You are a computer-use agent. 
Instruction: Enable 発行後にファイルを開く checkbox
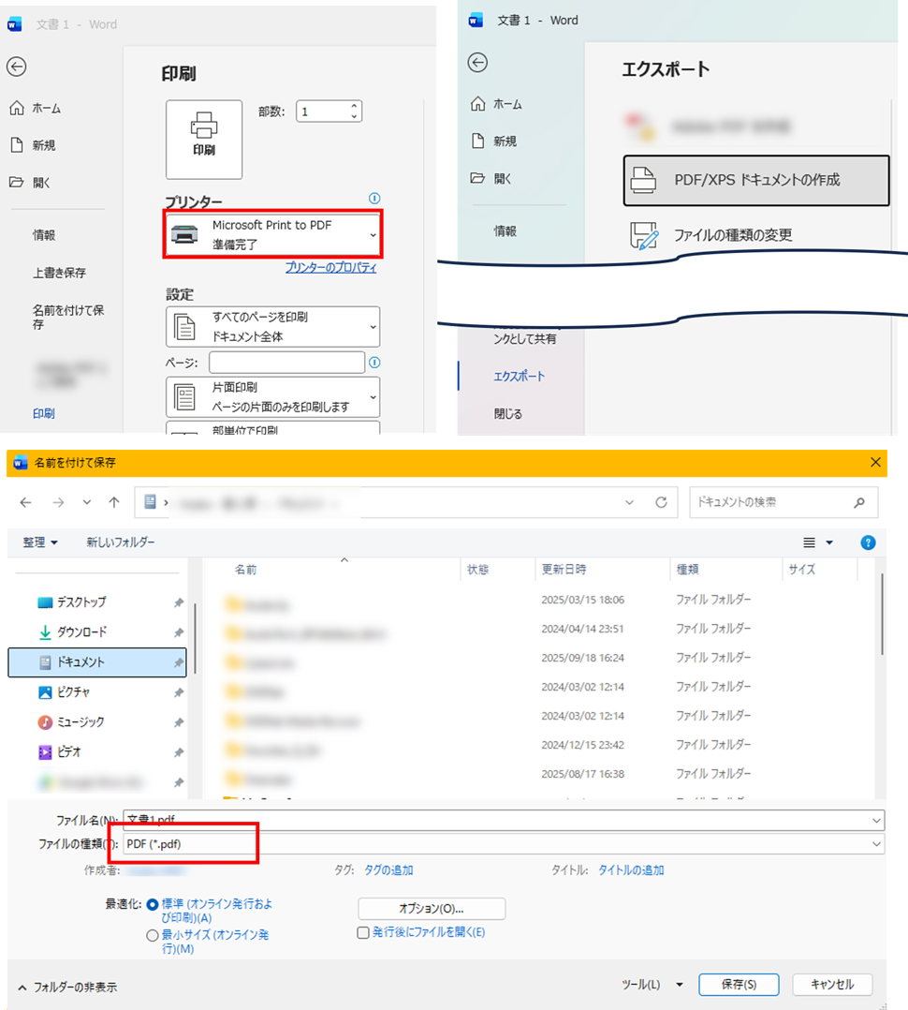point(363,933)
